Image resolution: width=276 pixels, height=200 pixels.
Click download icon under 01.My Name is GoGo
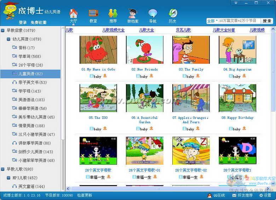[x=105, y=76]
